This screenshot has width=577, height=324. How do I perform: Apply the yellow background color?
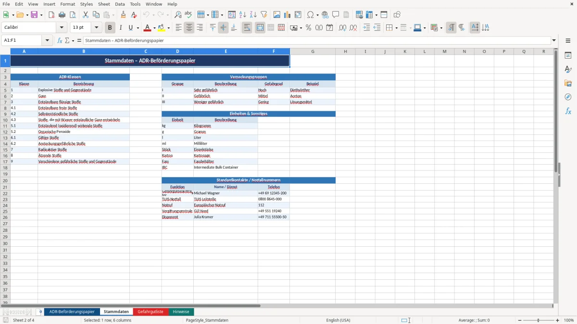162,28
